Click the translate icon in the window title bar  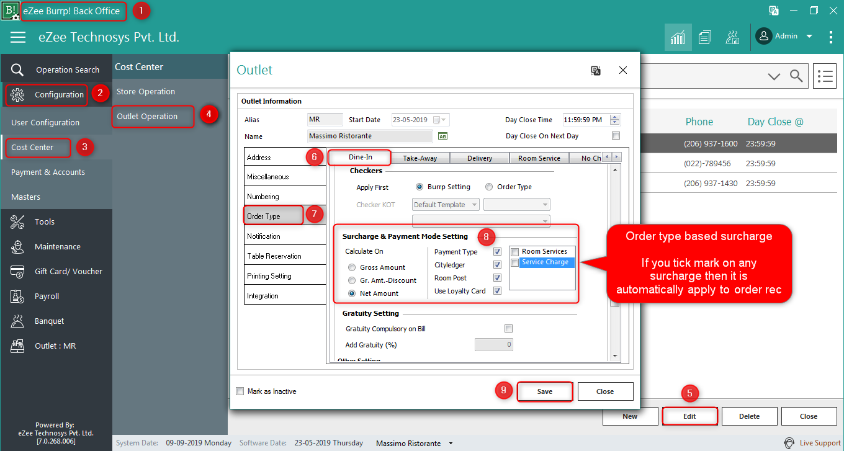[x=774, y=11]
